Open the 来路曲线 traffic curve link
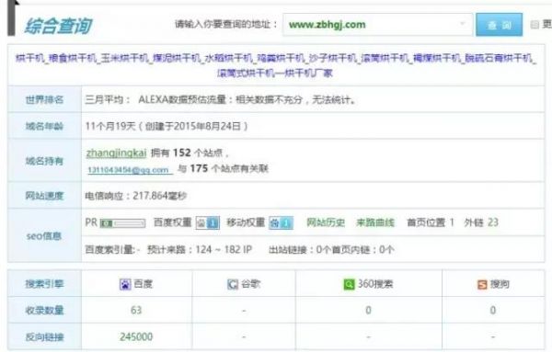552x352 pixels. [375, 222]
